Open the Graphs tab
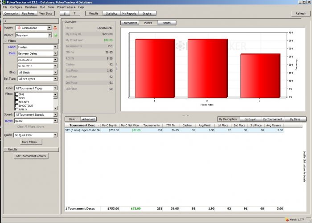312x223 pixels. coord(147,13)
